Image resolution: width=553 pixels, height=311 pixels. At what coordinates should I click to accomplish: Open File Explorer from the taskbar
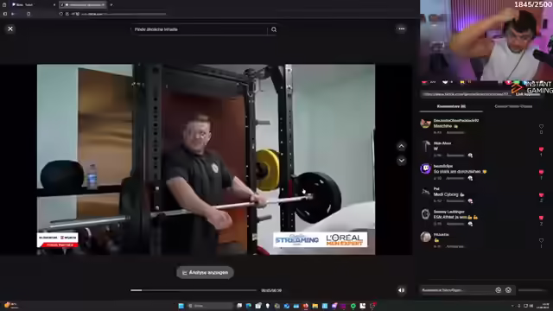315,306
